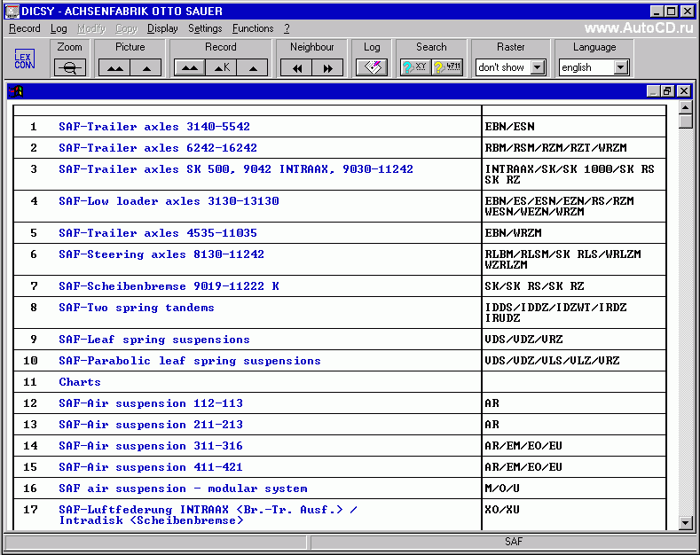700x555 pixels.
Task: Open the ? help menu
Action: coord(287,28)
